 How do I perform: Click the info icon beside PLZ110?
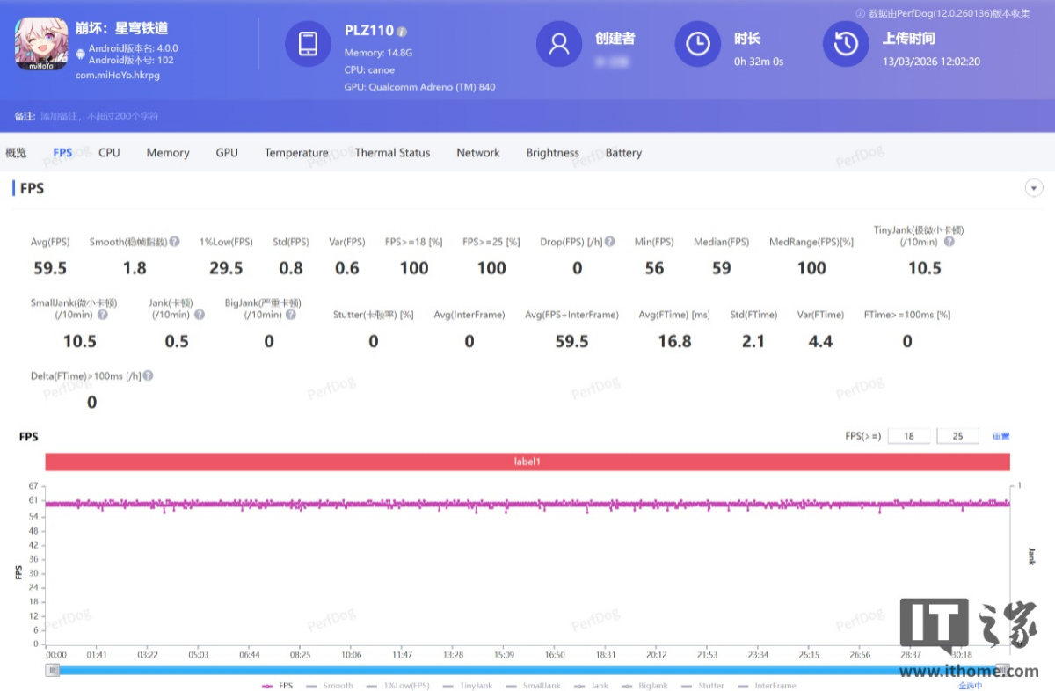(402, 31)
